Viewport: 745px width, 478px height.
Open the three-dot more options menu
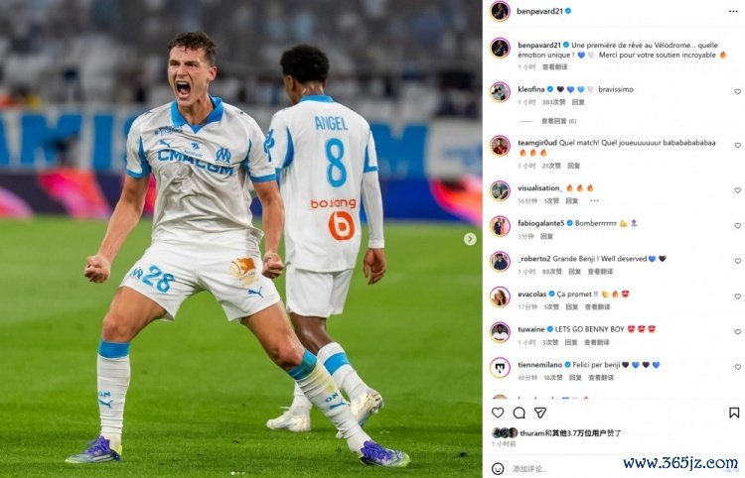tap(733, 11)
